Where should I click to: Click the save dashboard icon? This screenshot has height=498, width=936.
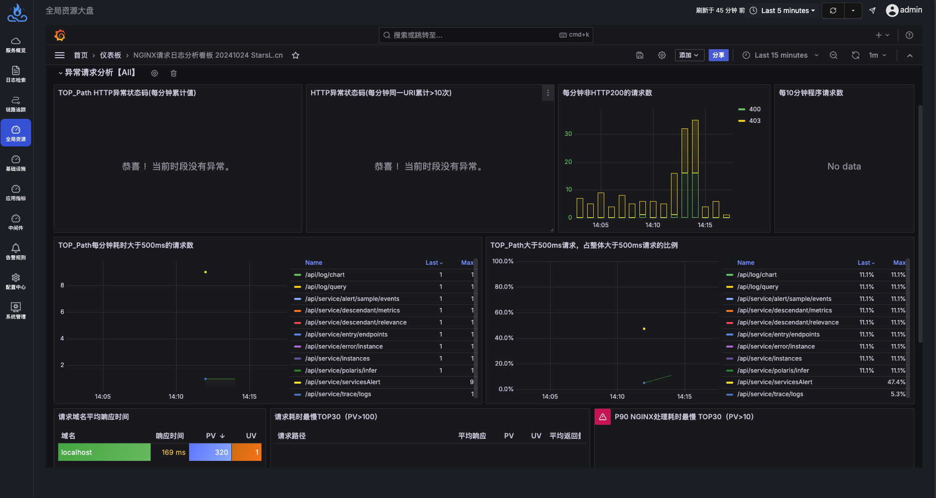(x=639, y=55)
